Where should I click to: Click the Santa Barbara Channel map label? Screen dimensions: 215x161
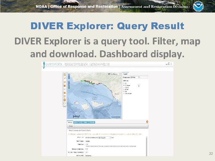click(x=89, y=93)
